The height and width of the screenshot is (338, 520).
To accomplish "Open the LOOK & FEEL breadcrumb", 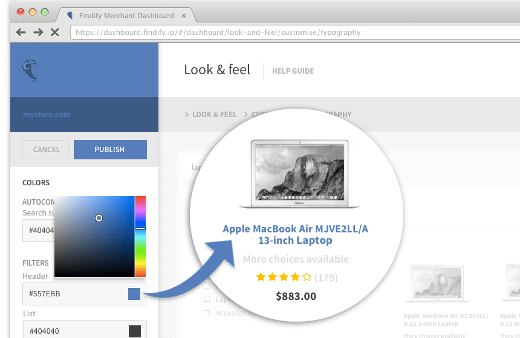I will [214, 114].
